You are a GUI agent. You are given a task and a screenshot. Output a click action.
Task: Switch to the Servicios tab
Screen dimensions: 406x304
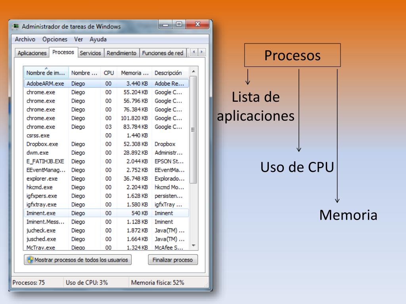point(90,53)
